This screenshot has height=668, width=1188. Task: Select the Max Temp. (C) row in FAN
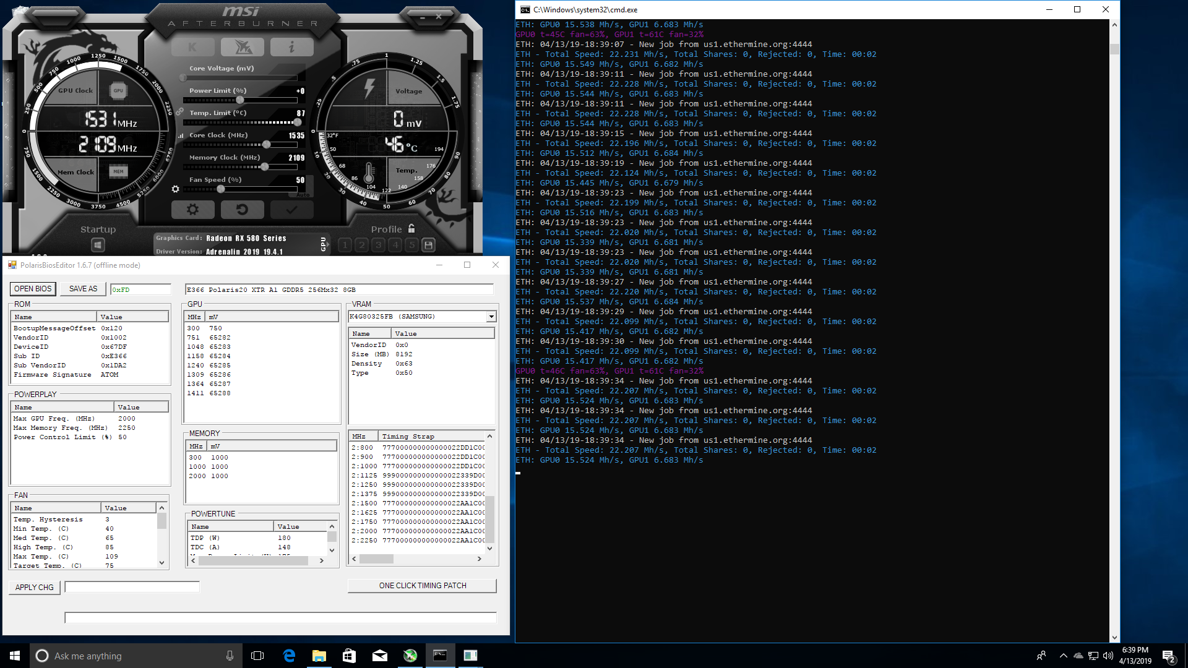(x=84, y=557)
